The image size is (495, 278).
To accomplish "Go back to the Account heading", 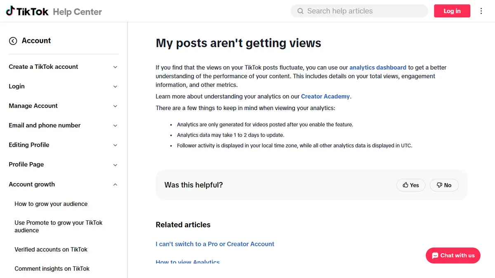I will pos(36,41).
